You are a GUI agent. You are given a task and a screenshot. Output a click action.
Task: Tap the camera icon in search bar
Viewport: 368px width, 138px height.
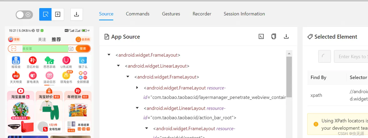tap(71, 49)
